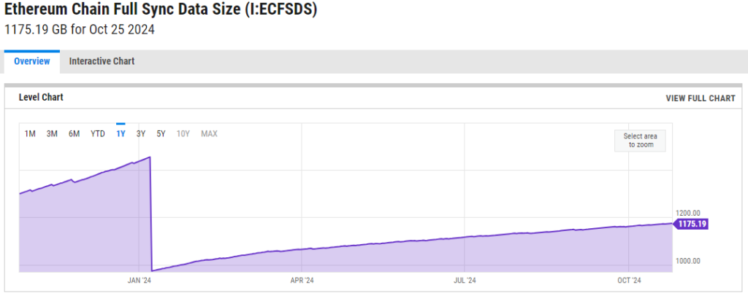Click the '1175.19 GB for Oct 25 2024' subtitle

[x=79, y=30]
